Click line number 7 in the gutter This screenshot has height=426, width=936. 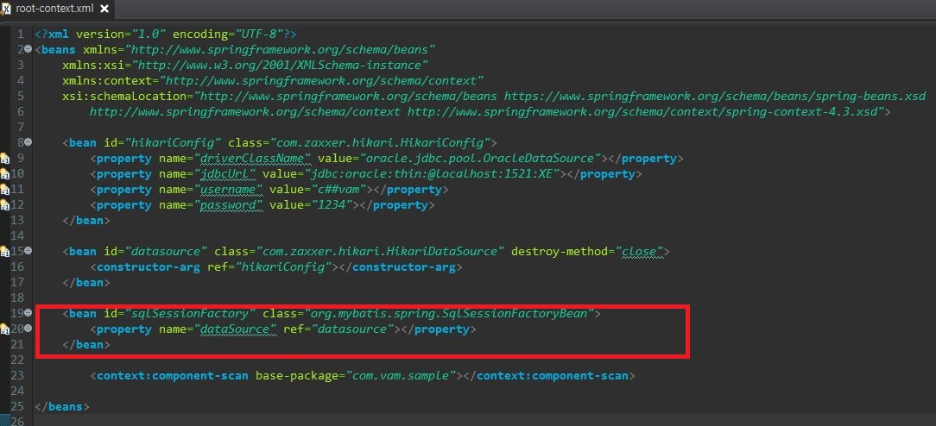pos(21,127)
